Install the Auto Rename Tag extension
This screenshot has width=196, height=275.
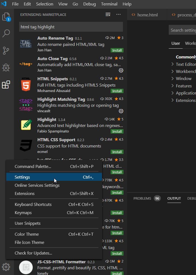[117, 50]
